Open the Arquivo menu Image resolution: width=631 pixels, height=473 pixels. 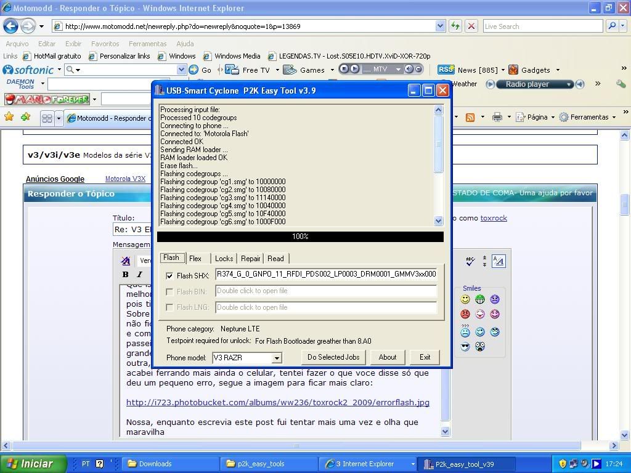click(17, 44)
